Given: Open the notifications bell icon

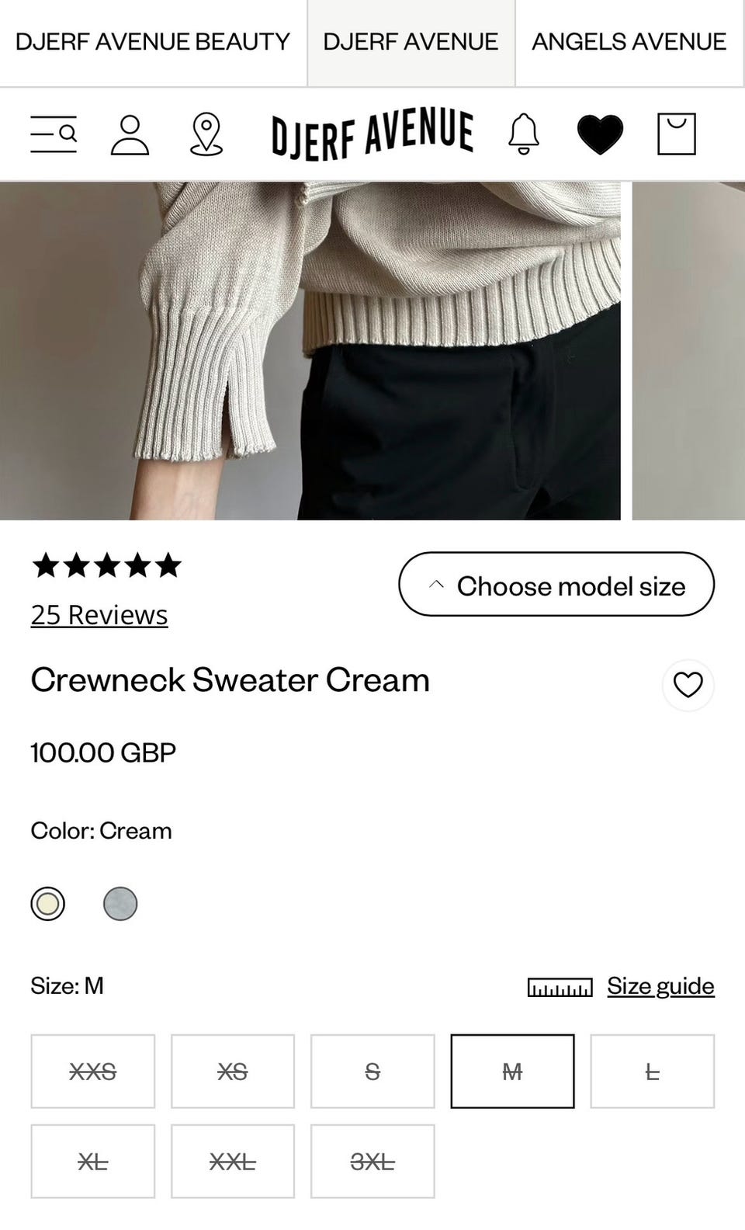Looking at the screenshot, I should click(x=524, y=134).
